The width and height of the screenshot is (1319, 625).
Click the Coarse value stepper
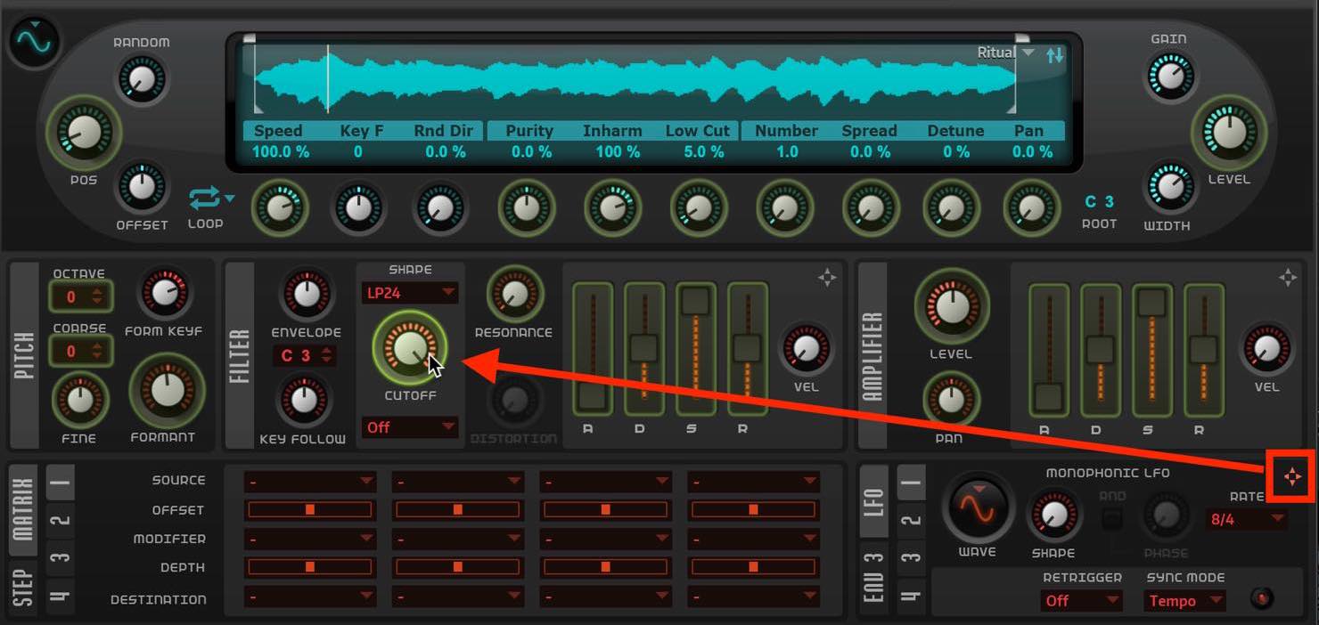click(79, 351)
